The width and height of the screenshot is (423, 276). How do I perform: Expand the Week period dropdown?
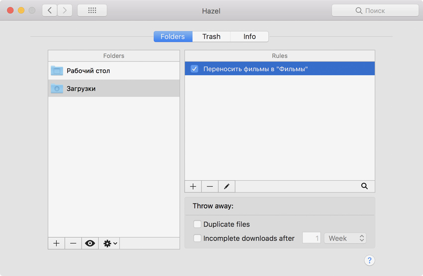click(x=345, y=238)
